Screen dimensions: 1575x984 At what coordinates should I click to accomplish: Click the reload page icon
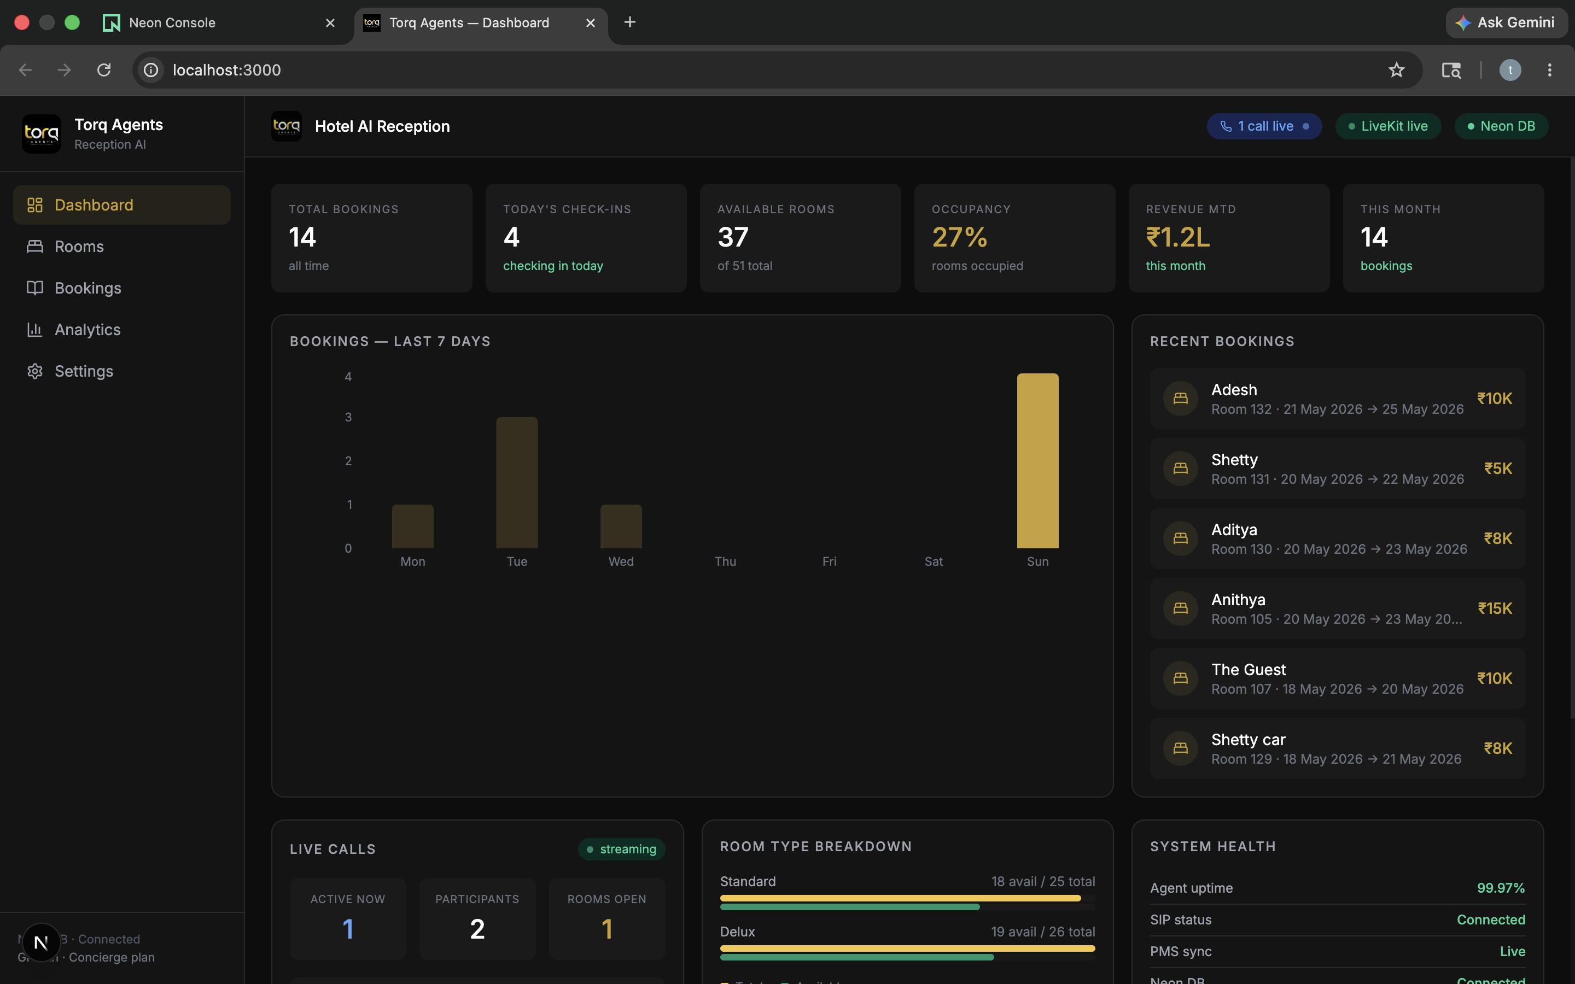(104, 71)
